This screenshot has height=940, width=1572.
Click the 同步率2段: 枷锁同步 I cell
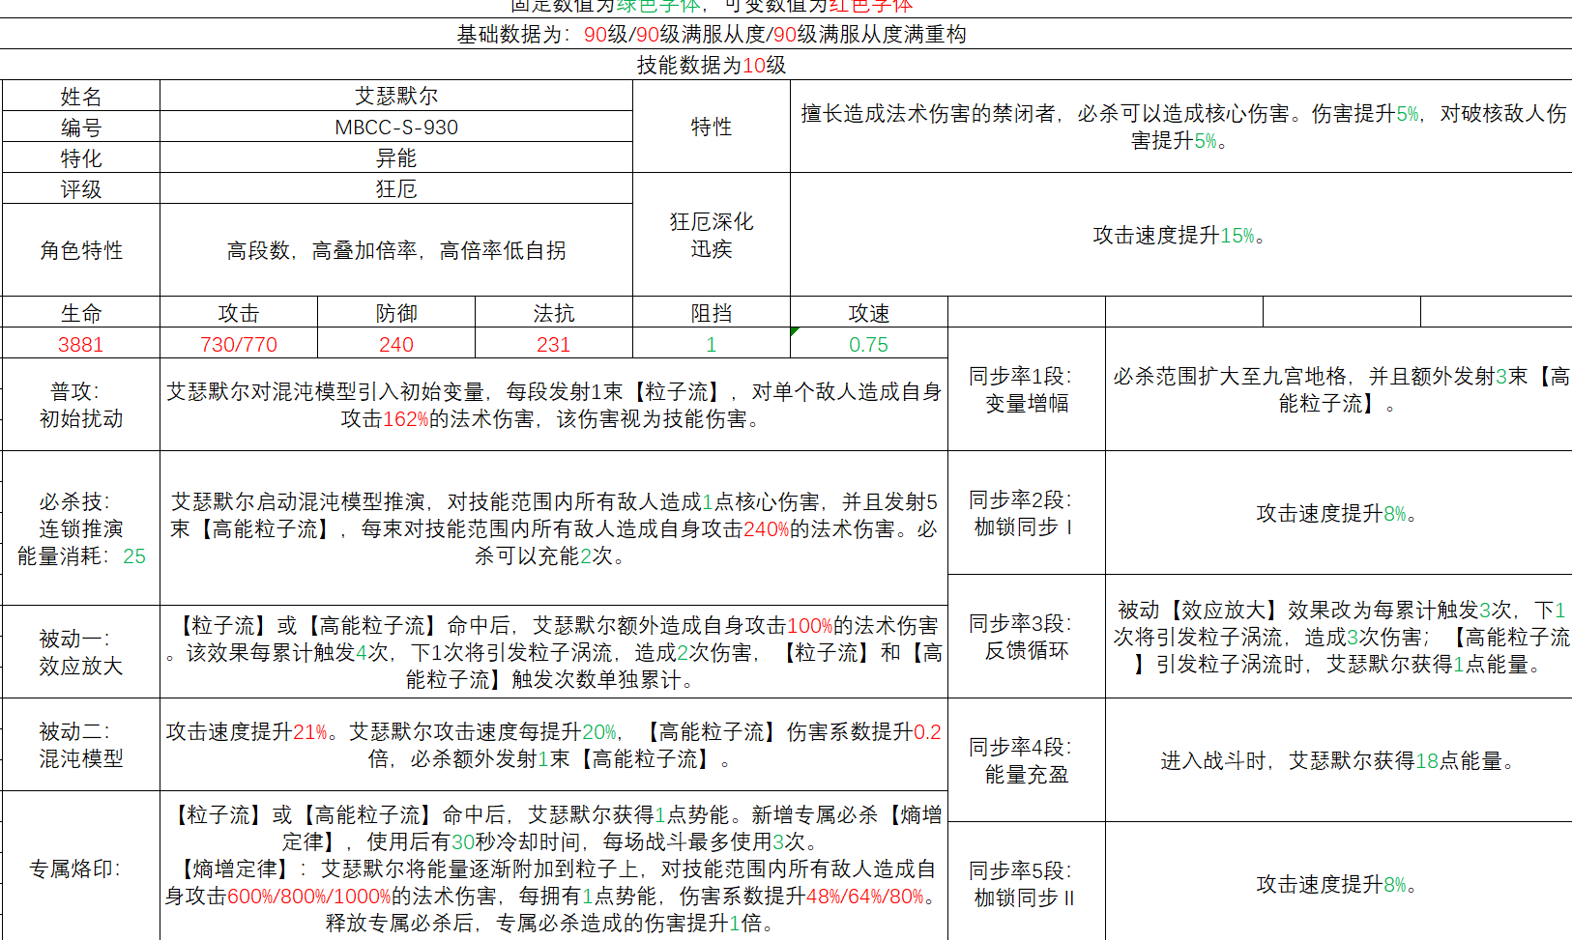1027,513
